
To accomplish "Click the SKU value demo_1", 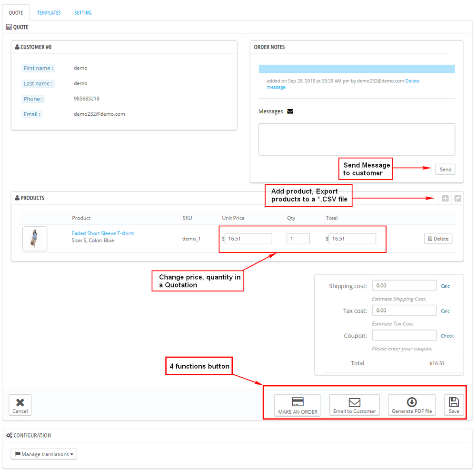I will click(191, 239).
